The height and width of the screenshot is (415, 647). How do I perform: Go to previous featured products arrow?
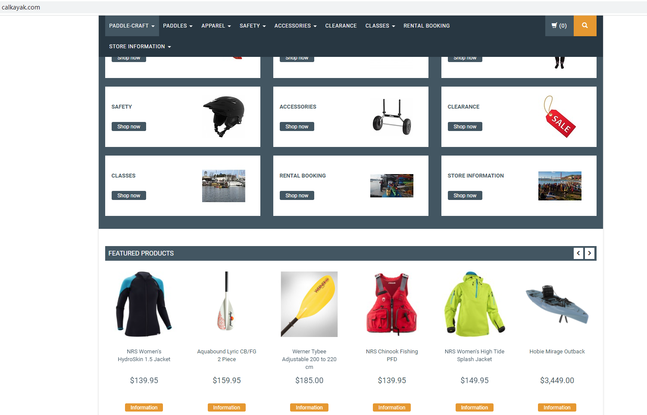[x=578, y=253]
